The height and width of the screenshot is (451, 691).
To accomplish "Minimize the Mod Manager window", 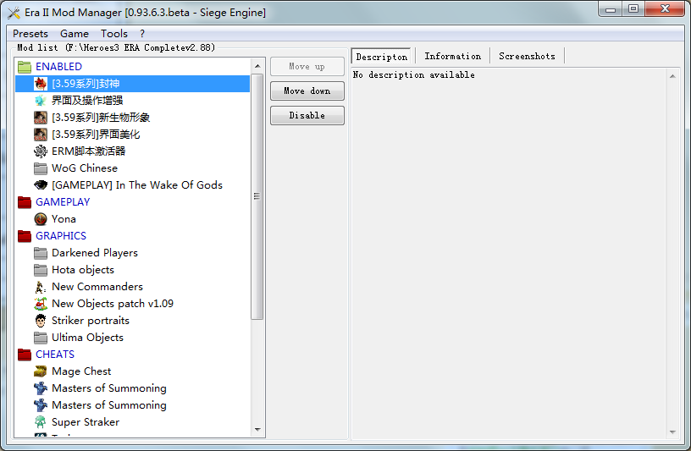I will [x=611, y=9].
